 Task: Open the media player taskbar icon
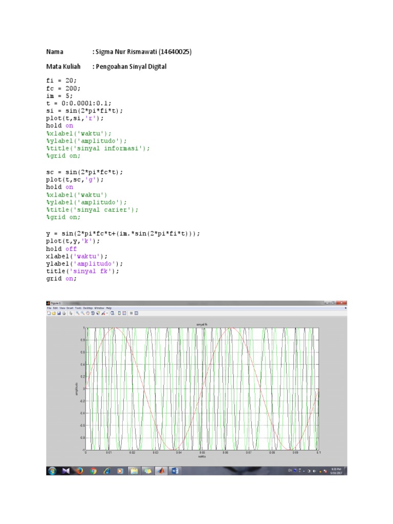(120, 471)
